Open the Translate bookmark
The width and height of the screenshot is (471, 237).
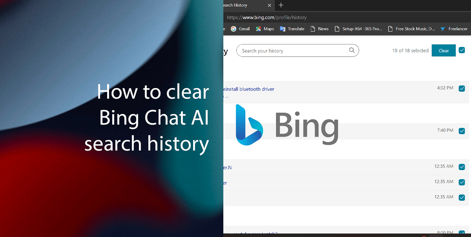tap(292, 29)
